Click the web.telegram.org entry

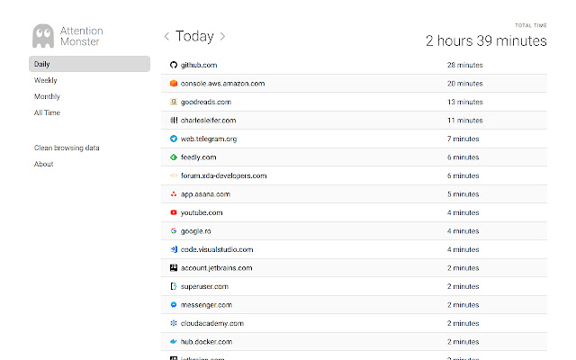pos(209,139)
